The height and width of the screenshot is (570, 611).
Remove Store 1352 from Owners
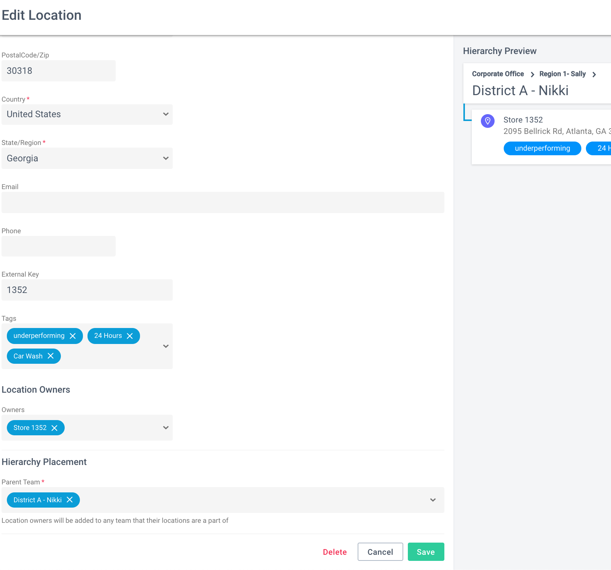pos(54,428)
